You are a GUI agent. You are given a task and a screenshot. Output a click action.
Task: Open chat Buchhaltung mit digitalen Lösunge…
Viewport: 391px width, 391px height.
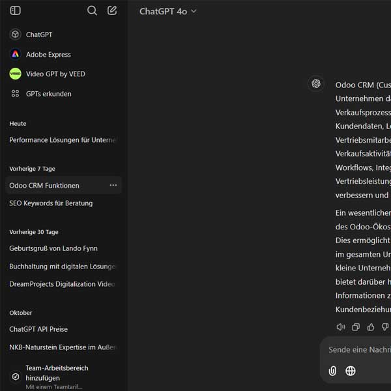[x=64, y=267]
